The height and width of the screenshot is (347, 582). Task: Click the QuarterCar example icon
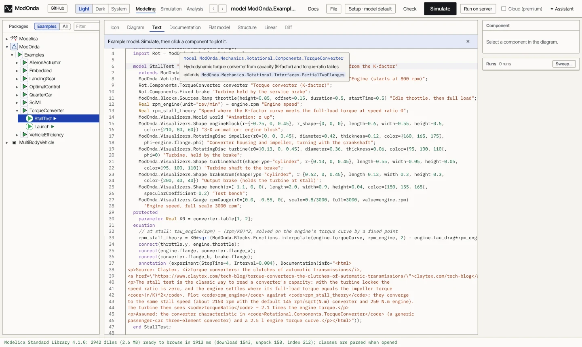[x=25, y=95]
